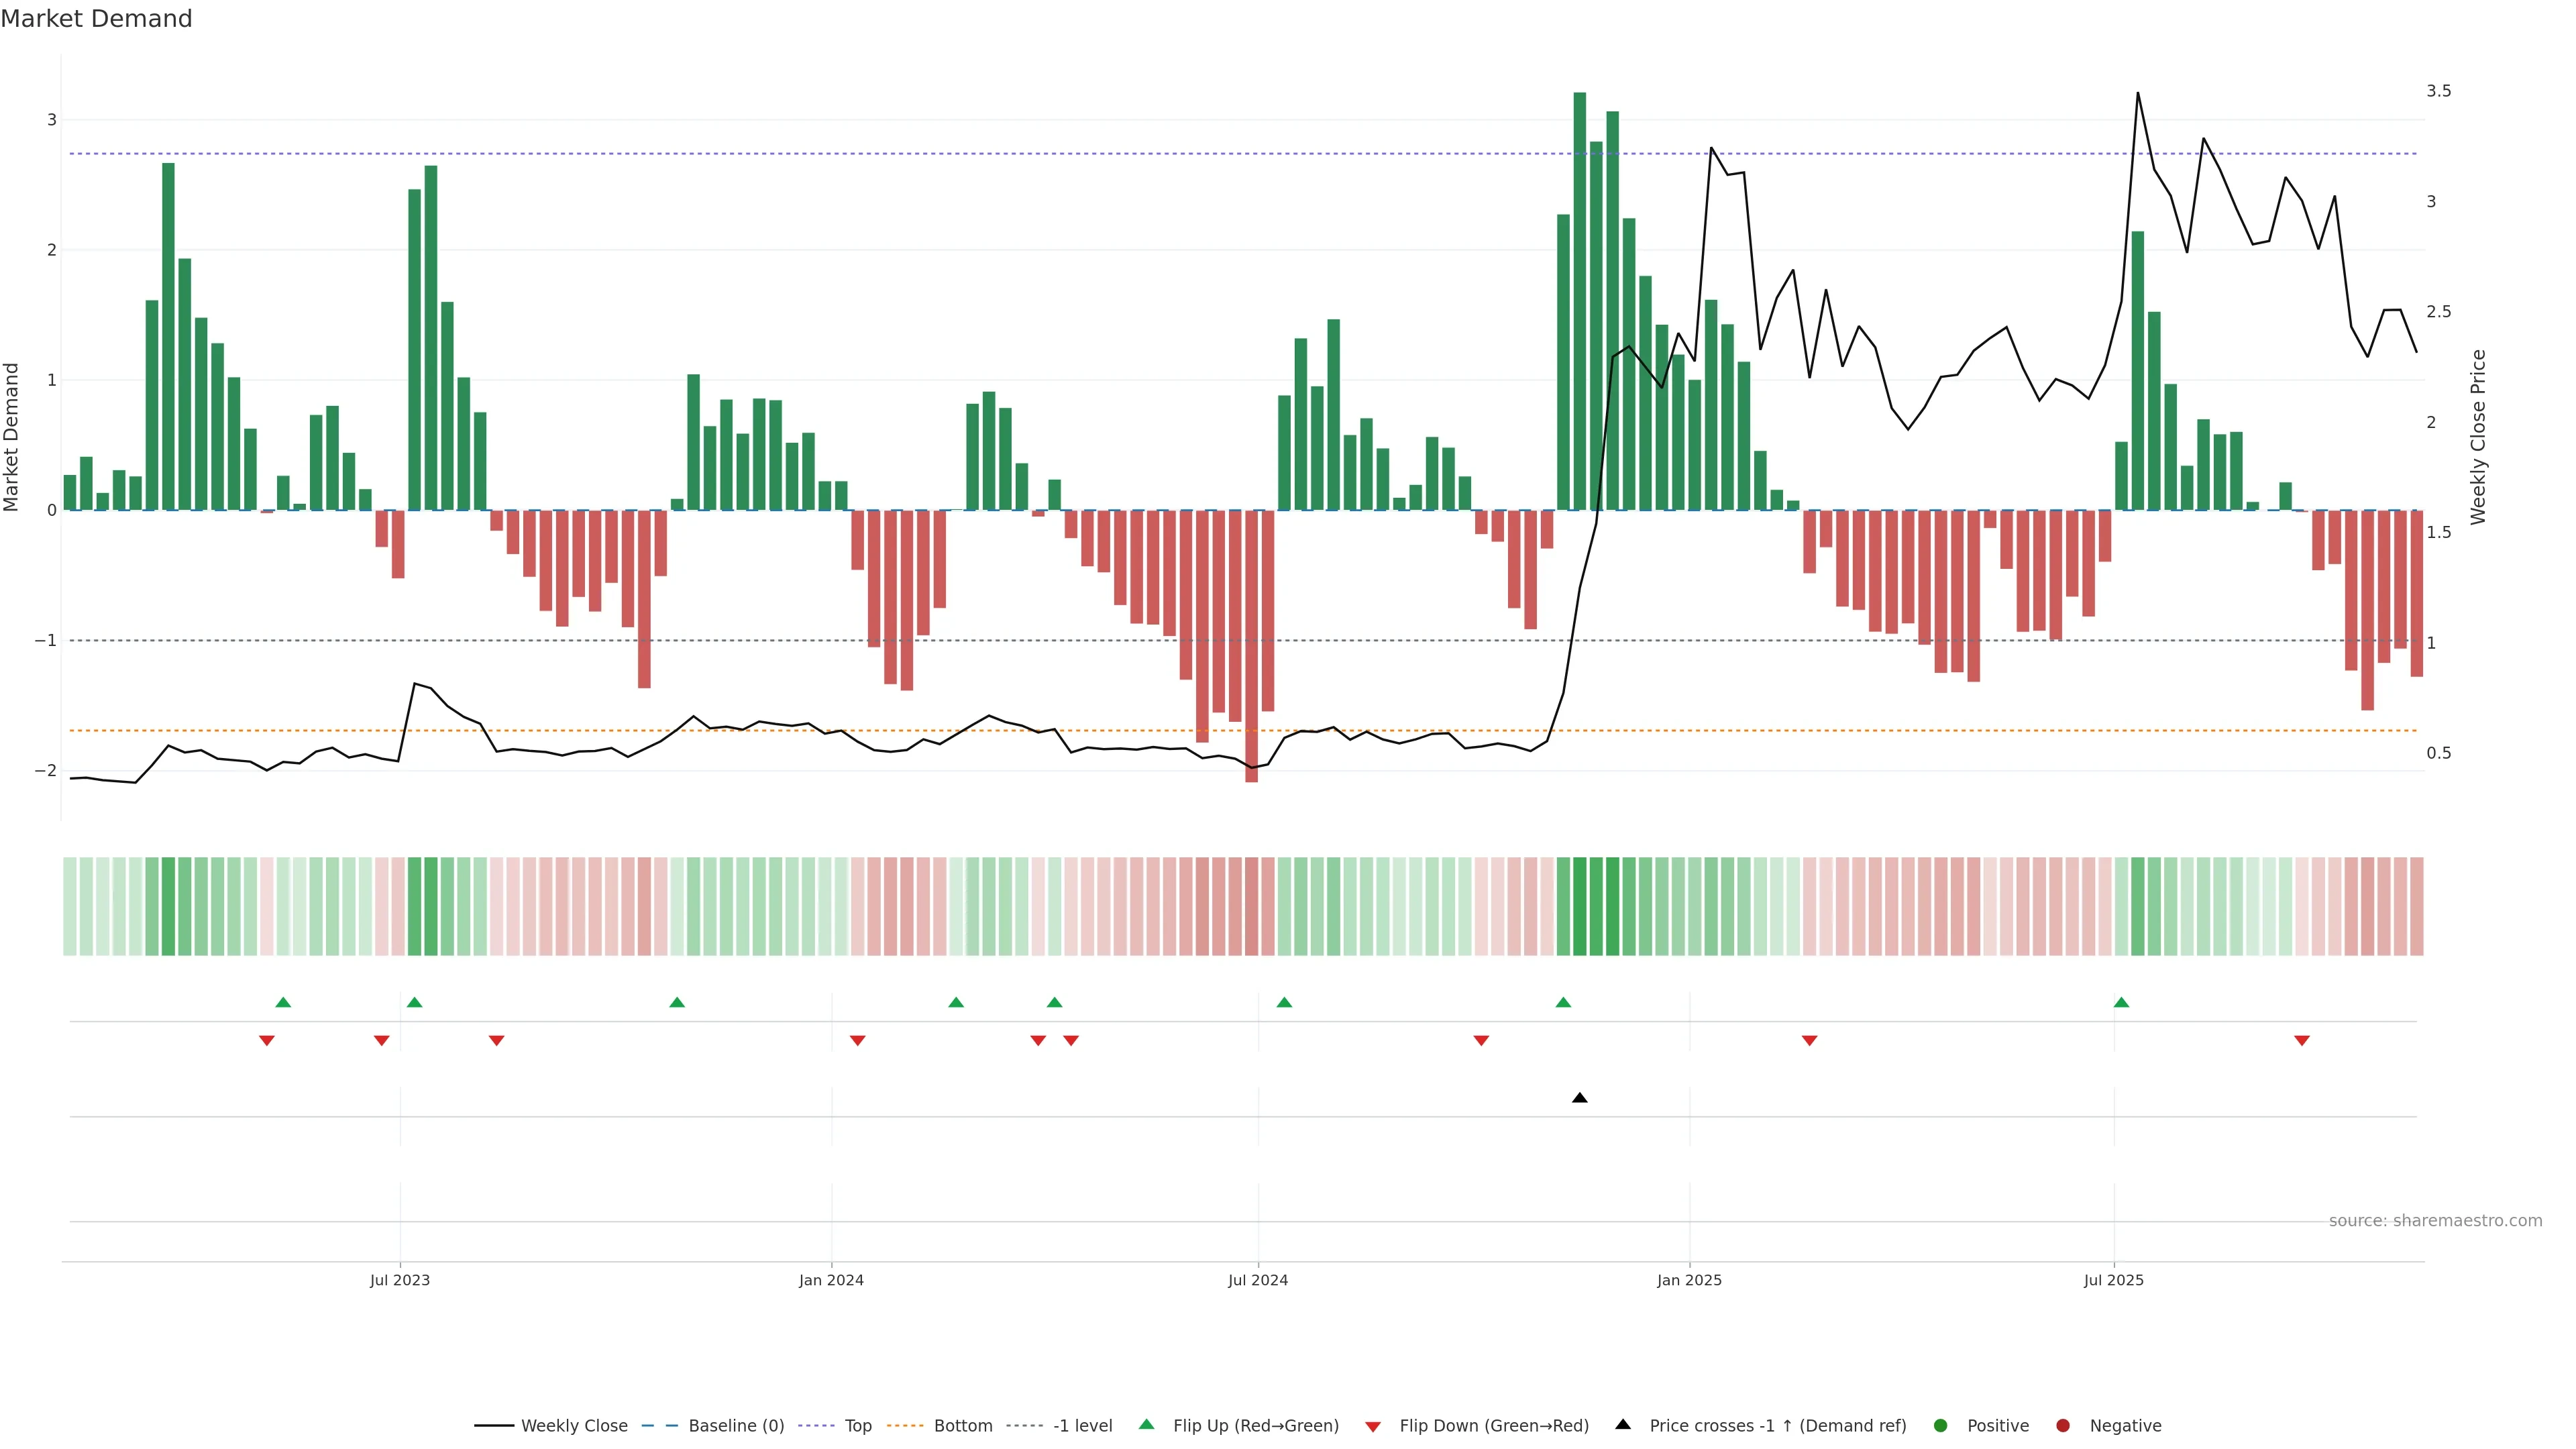Click the flip-up marker just after Jul 2025
Image resolution: width=2576 pixels, height=1449 pixels.
2121,1003
